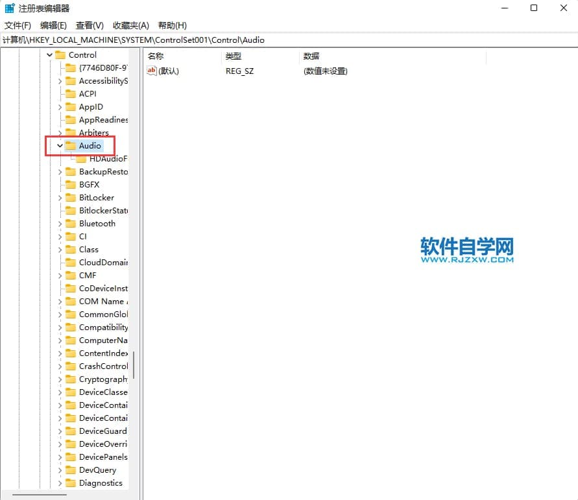Expand the Class key
Screen dimensions: 578x500
(x=60, y=250)
